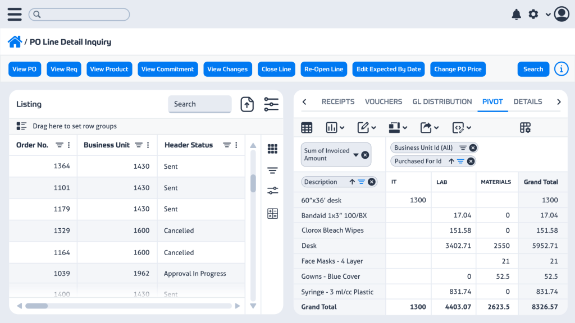575x323 pixels.
Task: Open the pivot grid settings icon
Action: (525, 128)
